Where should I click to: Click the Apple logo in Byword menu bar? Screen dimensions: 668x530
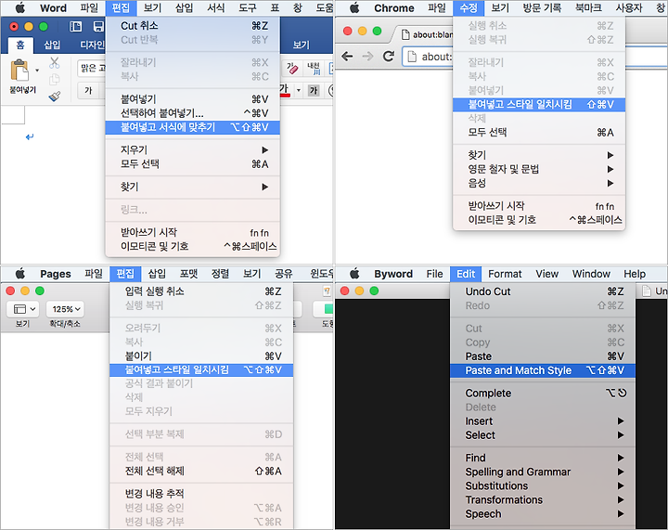coord(354,274)
